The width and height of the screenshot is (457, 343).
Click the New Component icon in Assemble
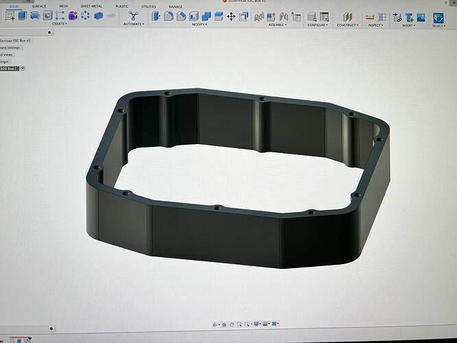pos(271,17)
